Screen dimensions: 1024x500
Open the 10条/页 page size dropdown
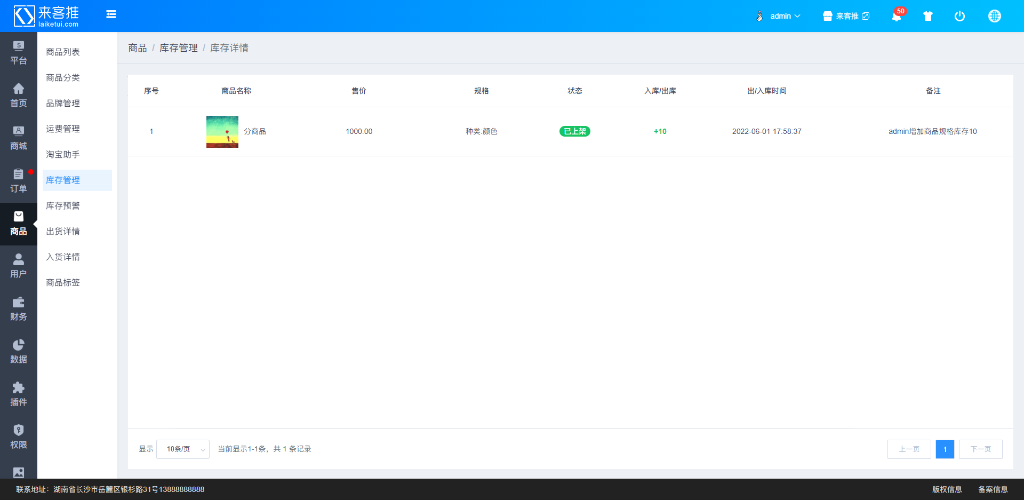(x=183, y=449)
